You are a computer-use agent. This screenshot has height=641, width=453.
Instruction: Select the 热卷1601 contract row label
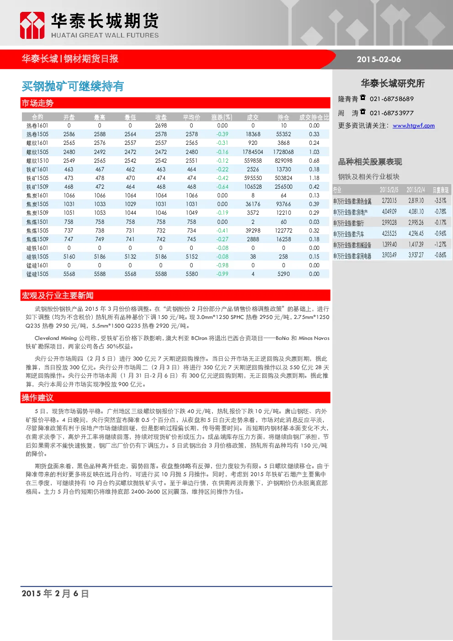tap(37, 126)
